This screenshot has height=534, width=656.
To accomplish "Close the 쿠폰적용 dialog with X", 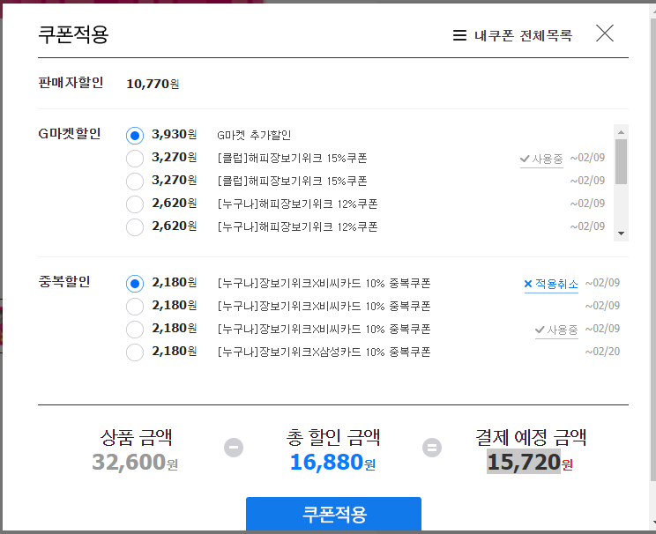I will 605,33.
